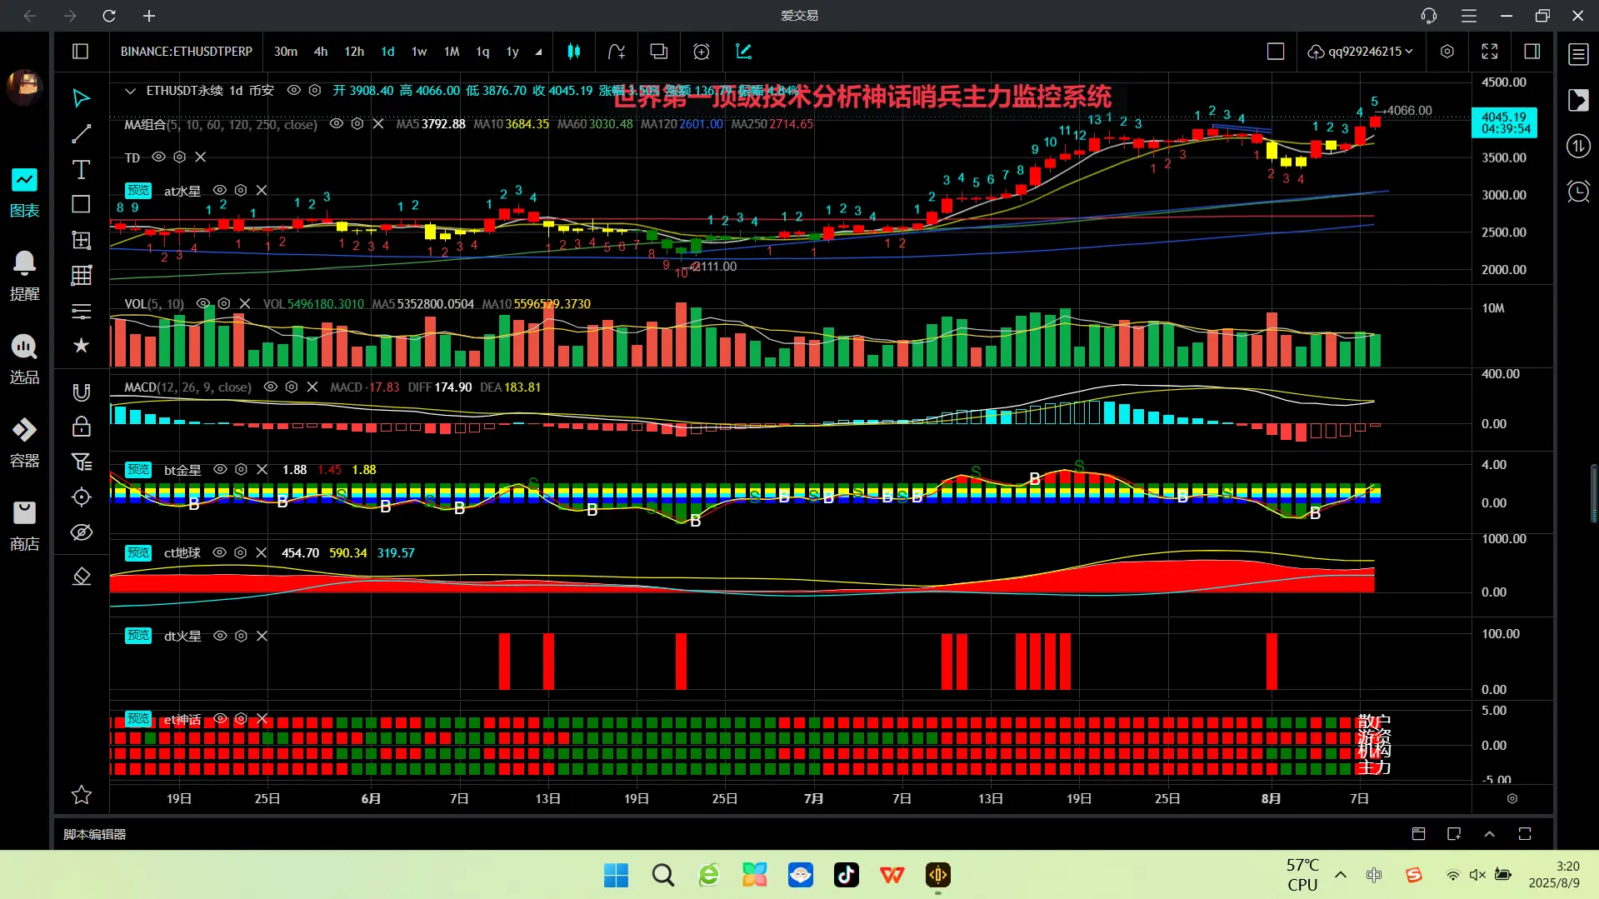Lock all drawings with padlock icon
The height and width of the screenshot is (899, 1599).
coord(81,427)
